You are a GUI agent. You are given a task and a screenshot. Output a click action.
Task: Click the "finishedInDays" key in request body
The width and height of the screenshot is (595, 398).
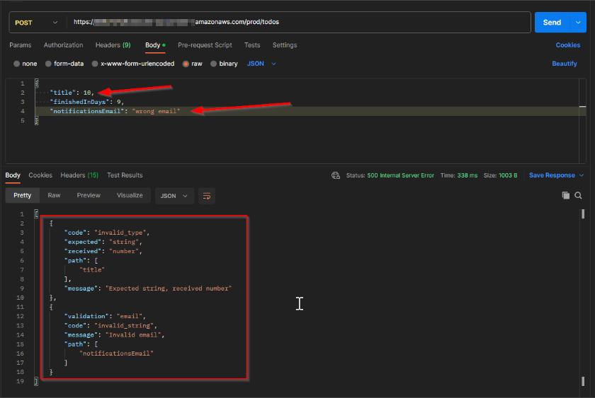coord(79,102)
